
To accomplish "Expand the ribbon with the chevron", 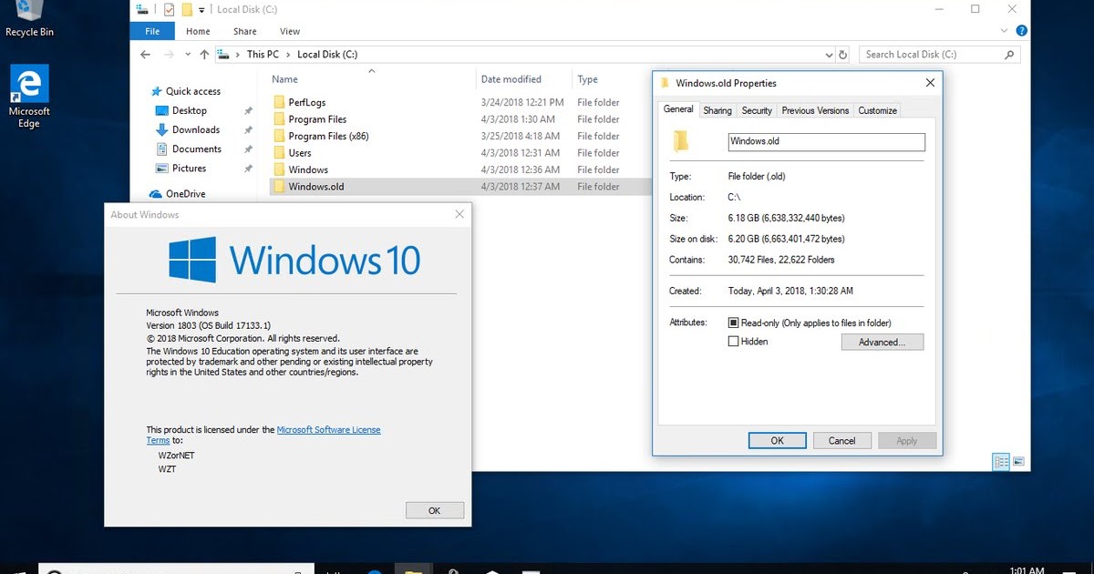I will pyautogui.click(x=1006, y=31).
